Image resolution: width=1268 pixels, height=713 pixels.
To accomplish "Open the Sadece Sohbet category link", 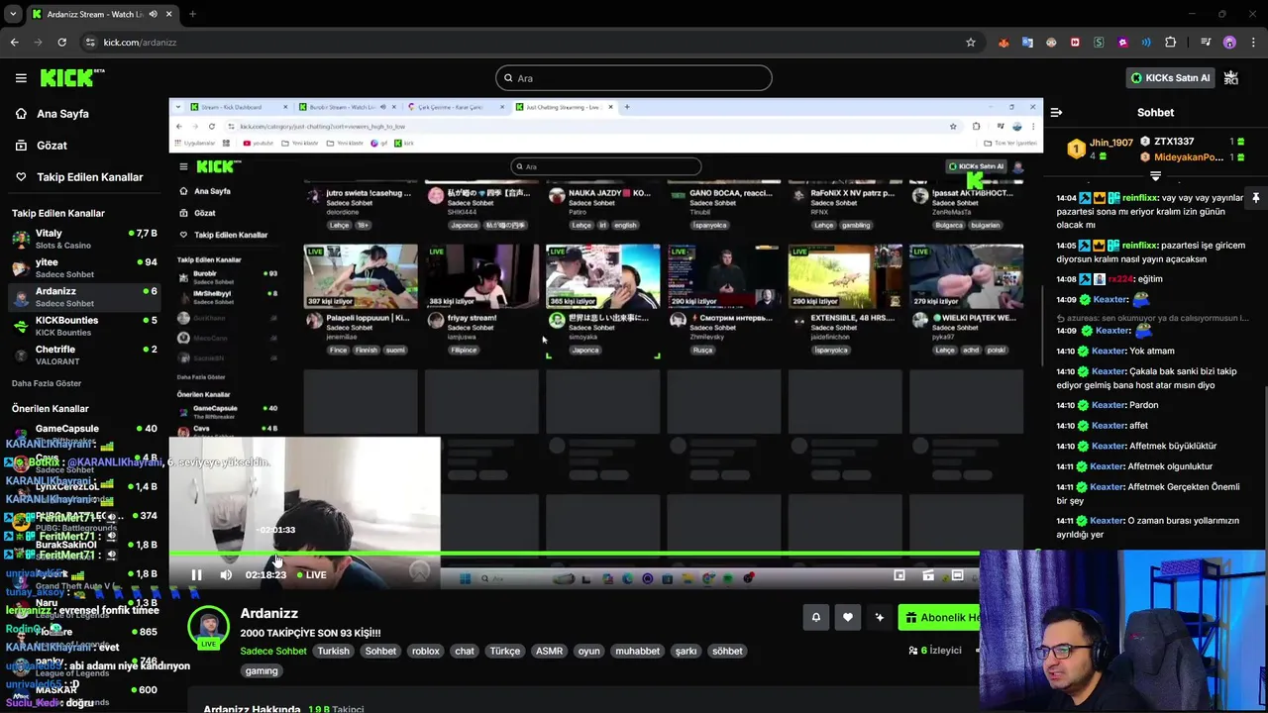I will 273,651.
